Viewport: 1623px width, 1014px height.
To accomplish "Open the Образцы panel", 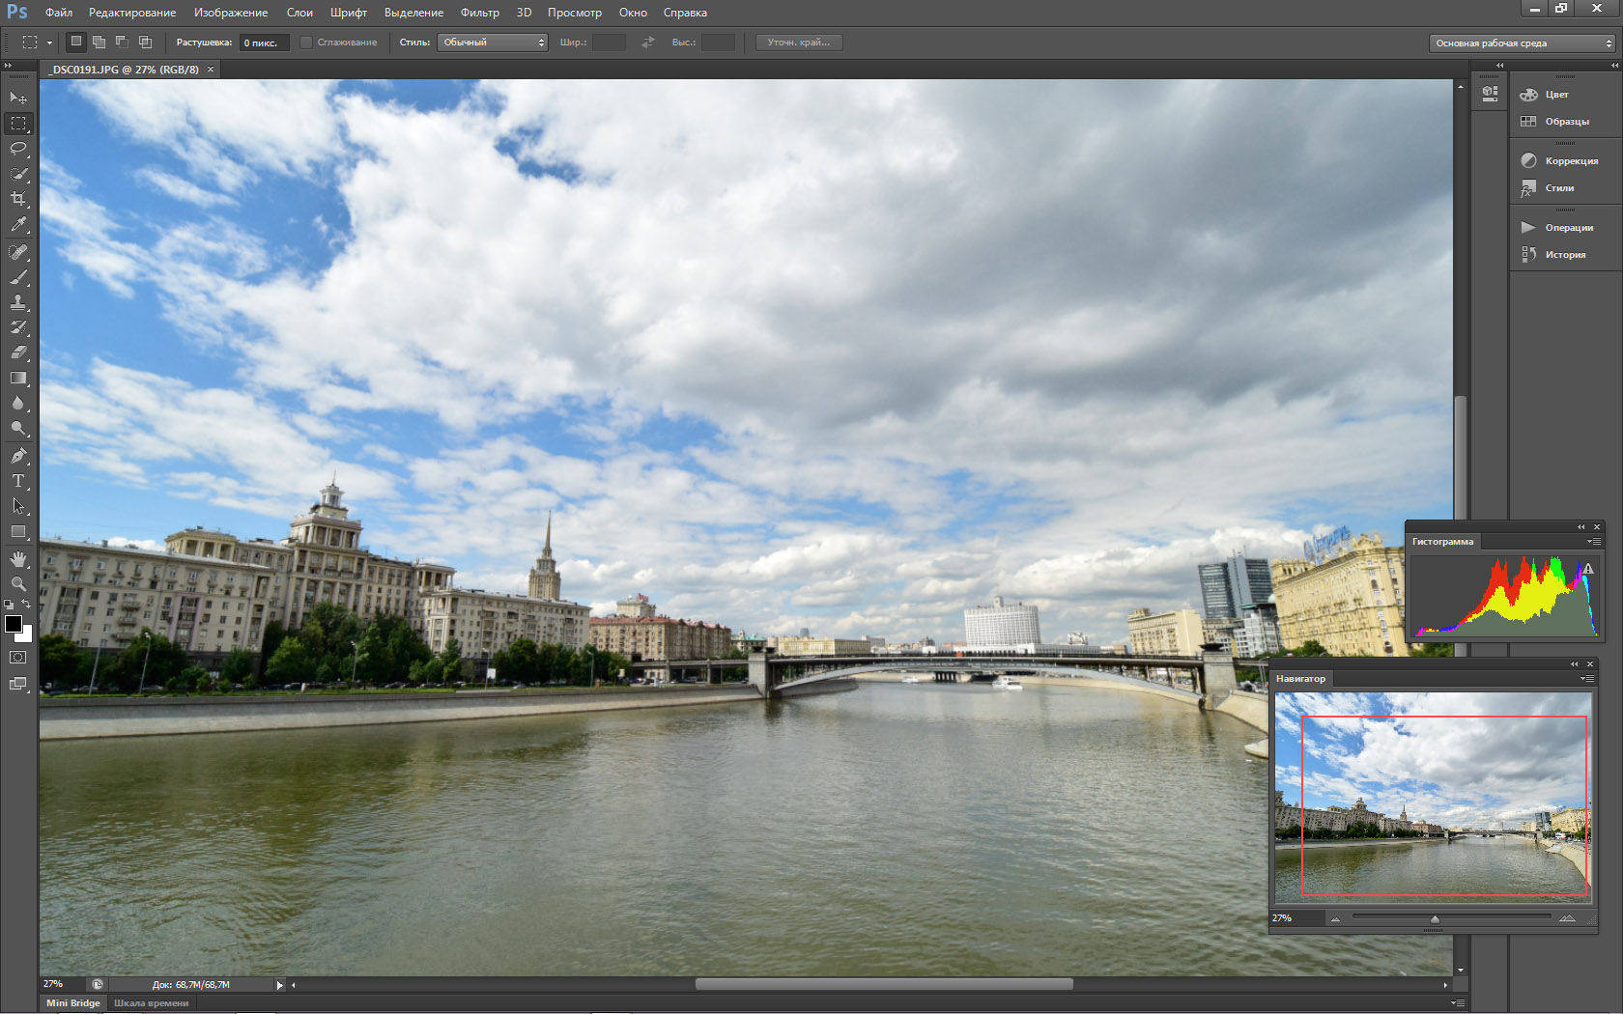I will point(1554,122).
